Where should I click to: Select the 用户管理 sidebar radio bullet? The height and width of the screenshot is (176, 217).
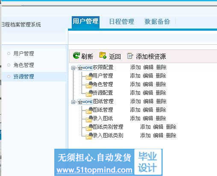point(9,54)
